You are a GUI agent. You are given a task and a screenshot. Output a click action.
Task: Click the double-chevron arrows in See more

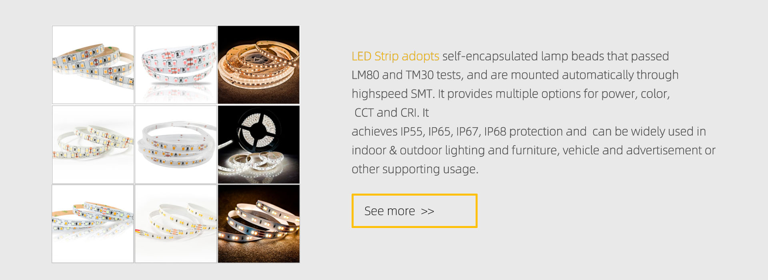[x=428, y=211]
